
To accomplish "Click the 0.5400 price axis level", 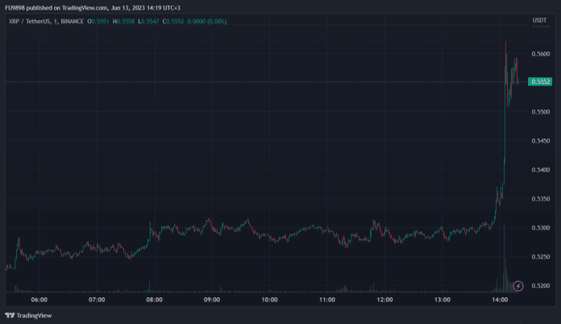I will (x=539, y=169).
